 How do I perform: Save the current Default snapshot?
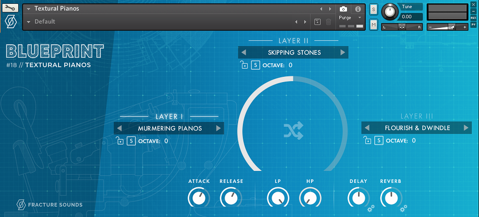coord(318,22)
